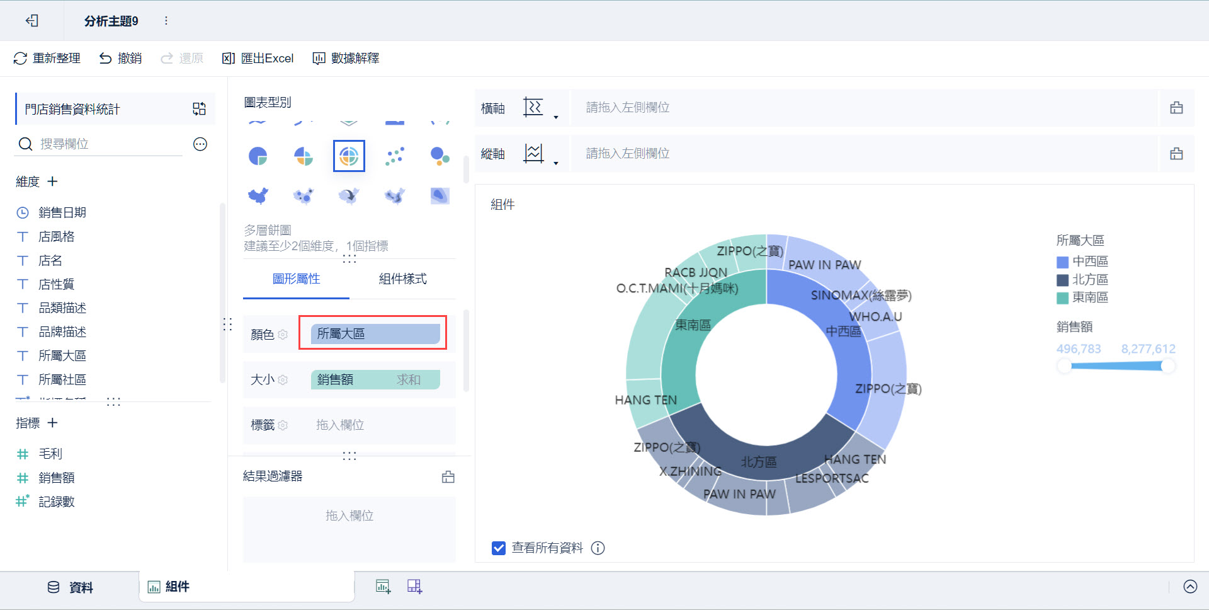Screen dimensions: 1209x610
Task: Select the bubble chart type icon
Action: [x=440, y=156]
